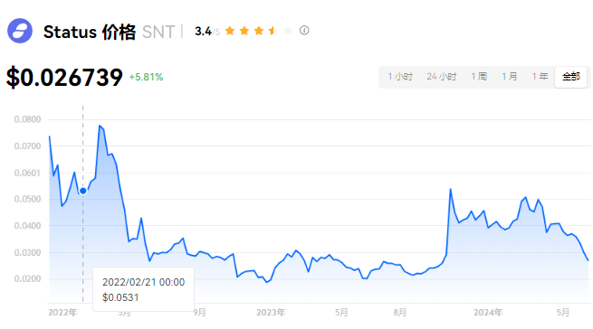Click the first rating star
The height and width of the screenshot is (329, 593).
click(230, 31)
